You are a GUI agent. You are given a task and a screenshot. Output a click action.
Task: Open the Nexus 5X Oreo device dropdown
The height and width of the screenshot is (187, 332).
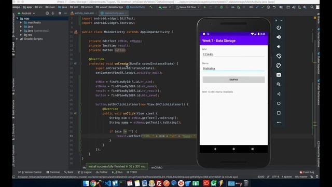pos(188,7)
